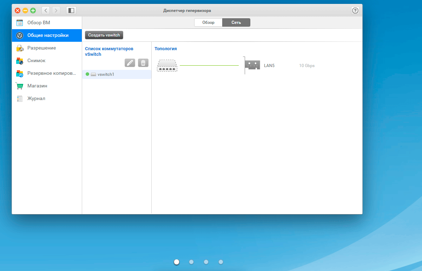Switch to the Обзор tab
The width and height of the screenshot is (422, 271).
[x=208, y=22]
